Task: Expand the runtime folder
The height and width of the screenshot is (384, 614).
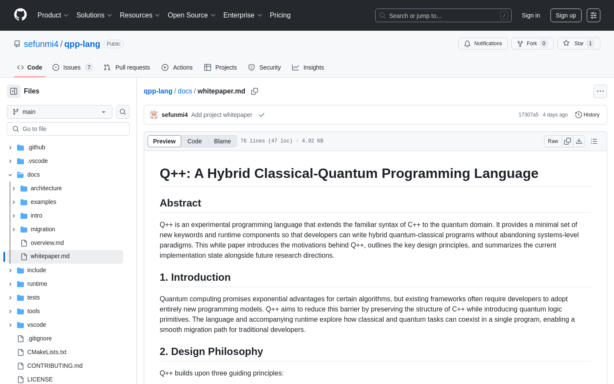Action: [10, 284]
